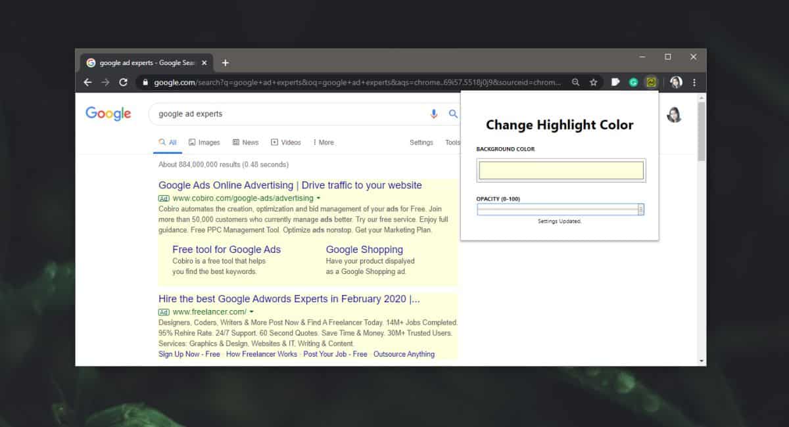This screenshot has width=789, height=427.
Task: Select the All search tab
Action: (x=168, y=142)
